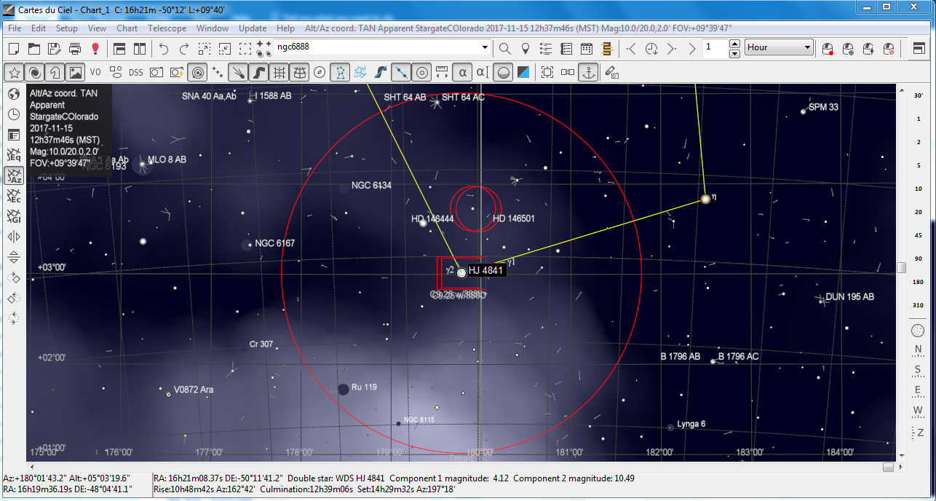The image size is (936, 501).
Task: Show the eyepiece circle marks
Action: (421, 72)
